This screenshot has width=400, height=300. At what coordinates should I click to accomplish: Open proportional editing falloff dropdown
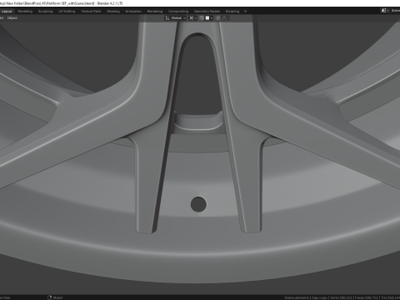click(225, 18)
